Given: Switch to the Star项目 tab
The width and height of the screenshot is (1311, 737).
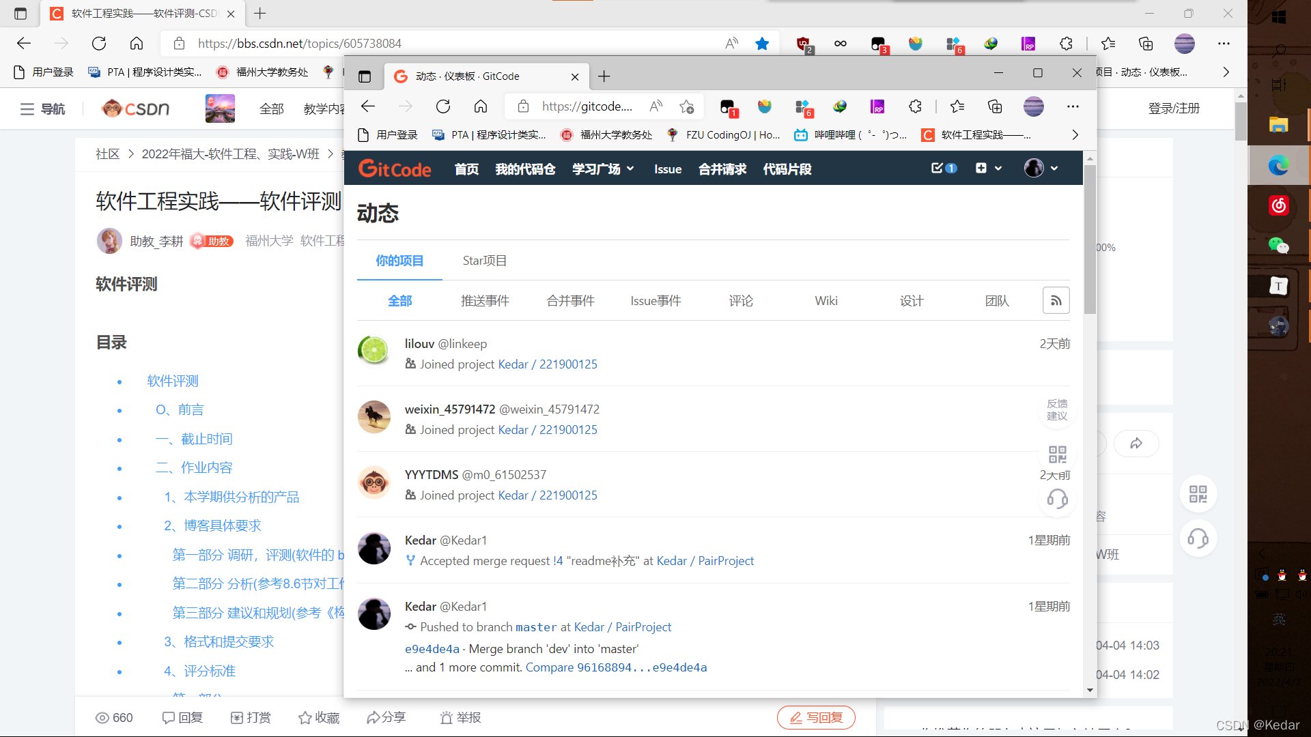Looking at the screenshot, I should (484, 261).
